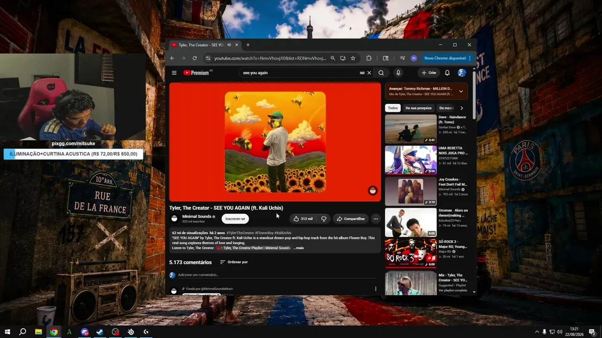
Task: Install the YouTube app from address bar
Action: (343, 58)
